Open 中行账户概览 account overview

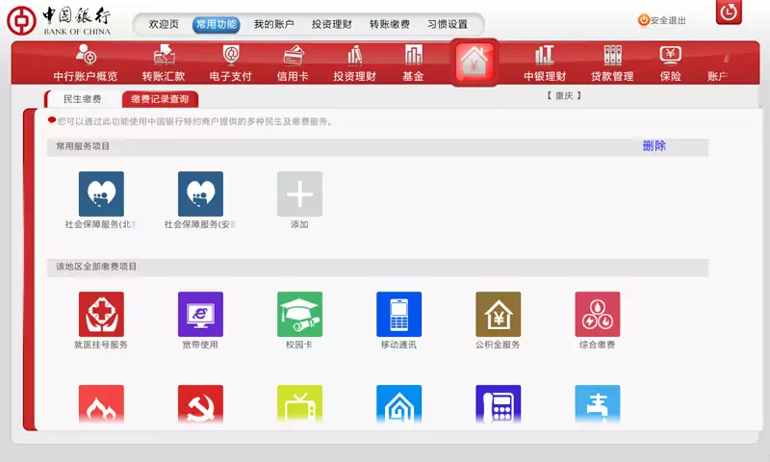(86, 64)
